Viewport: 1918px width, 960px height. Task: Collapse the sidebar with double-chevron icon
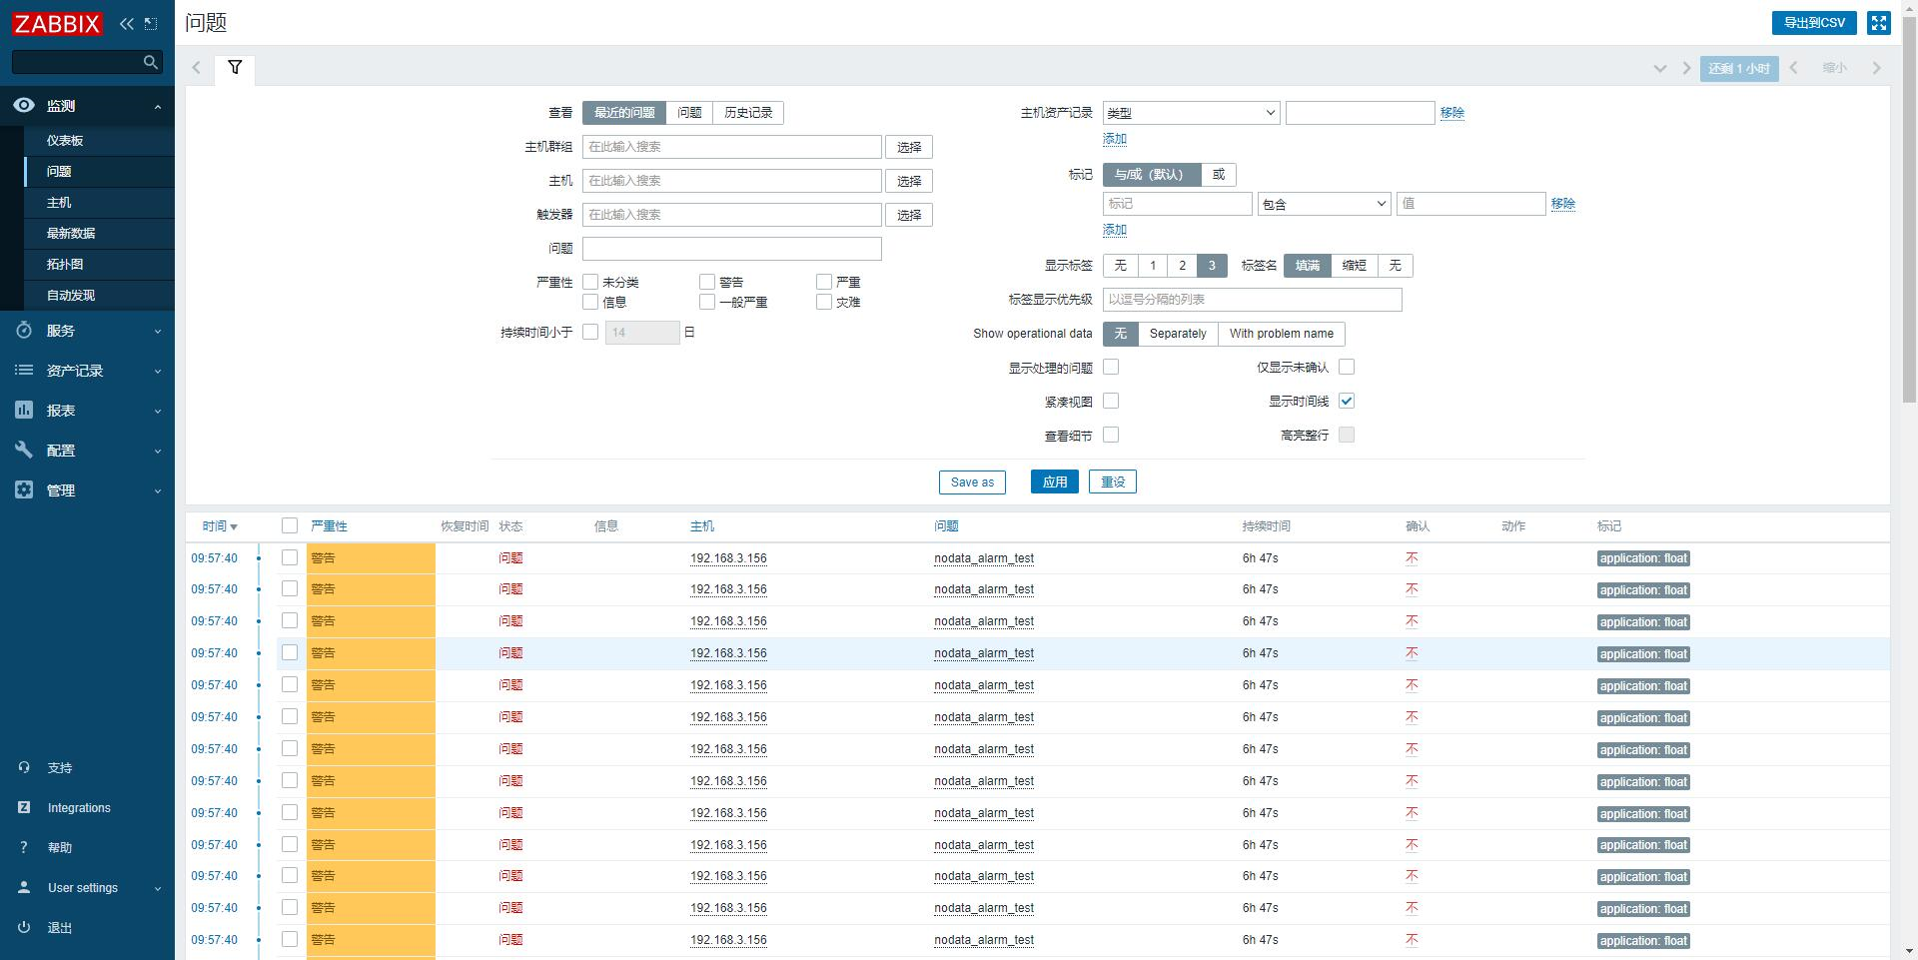(x=126, y=23)
